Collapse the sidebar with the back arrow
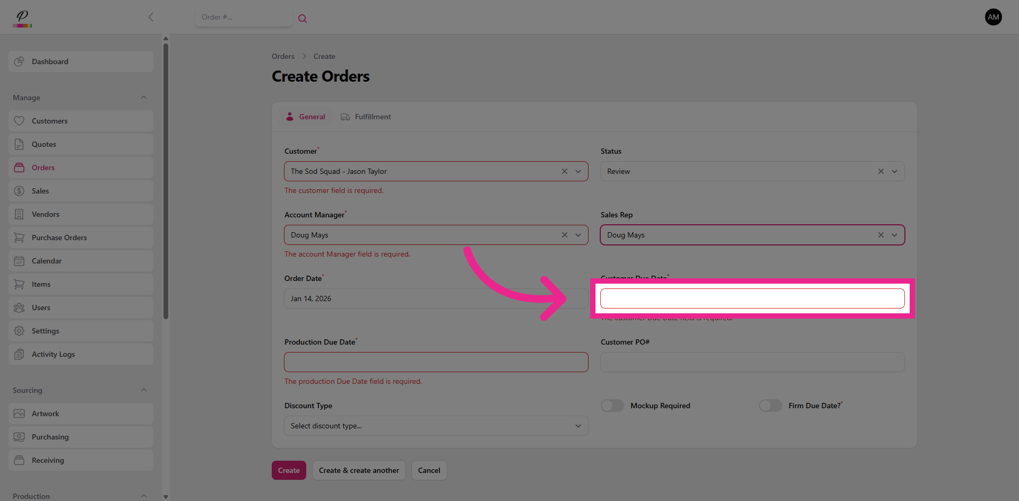 tap(151, 17)
